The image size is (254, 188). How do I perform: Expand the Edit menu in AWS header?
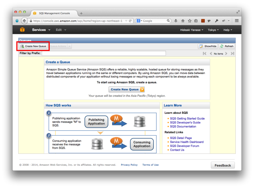click(x=61, y=30)
